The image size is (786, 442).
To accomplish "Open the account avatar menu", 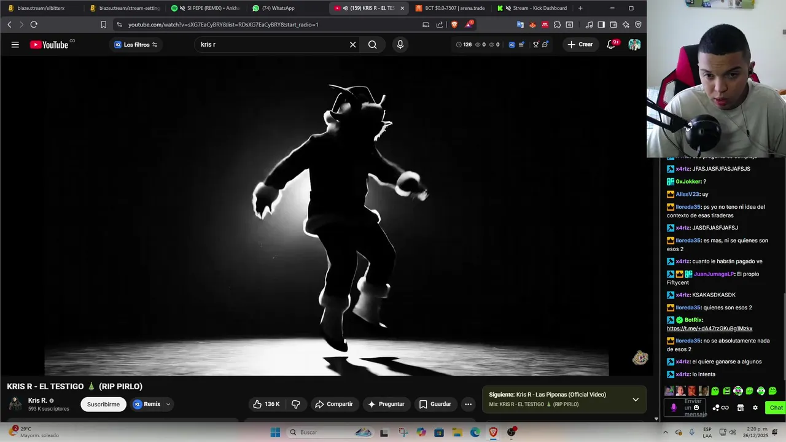I will click(x=634, y=44).
